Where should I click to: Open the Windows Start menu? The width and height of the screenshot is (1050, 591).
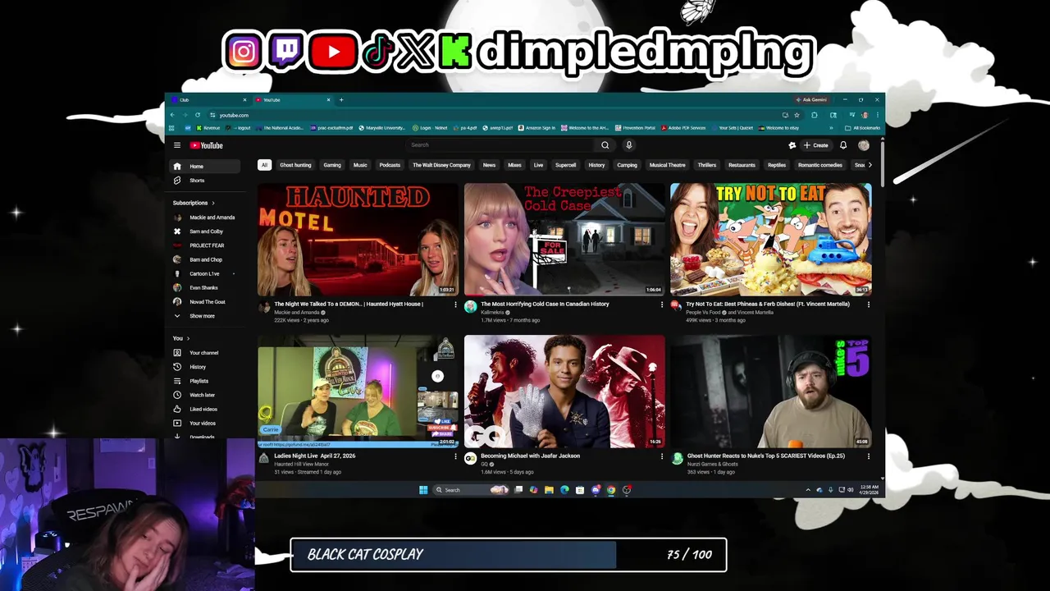pyautogui.click(x=423, y=490)
